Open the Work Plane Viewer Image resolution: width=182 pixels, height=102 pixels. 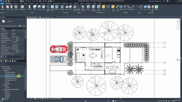coord(156,8)
